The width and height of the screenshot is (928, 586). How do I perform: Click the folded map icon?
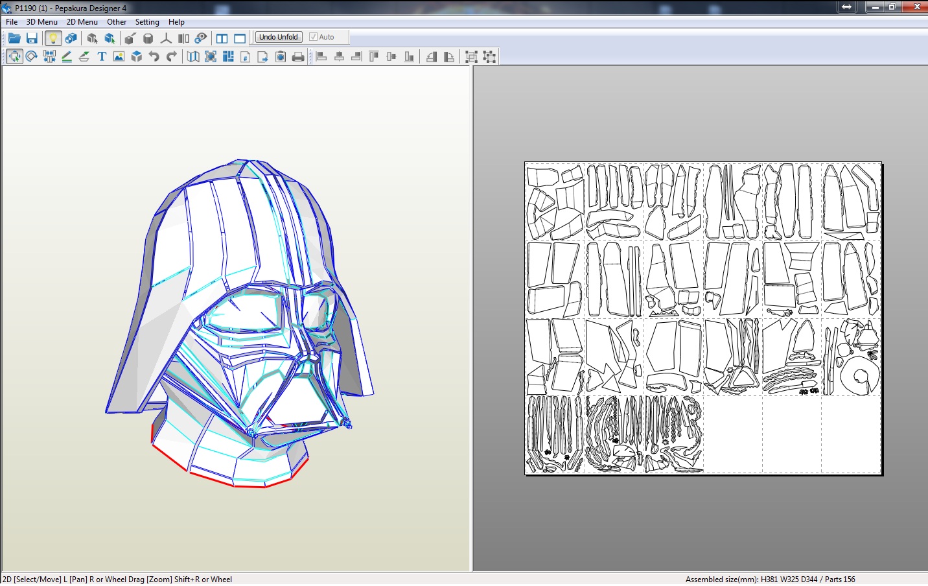[x=192, y=56]
